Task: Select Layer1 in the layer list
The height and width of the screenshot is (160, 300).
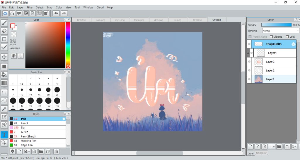Action: point(272,79)
